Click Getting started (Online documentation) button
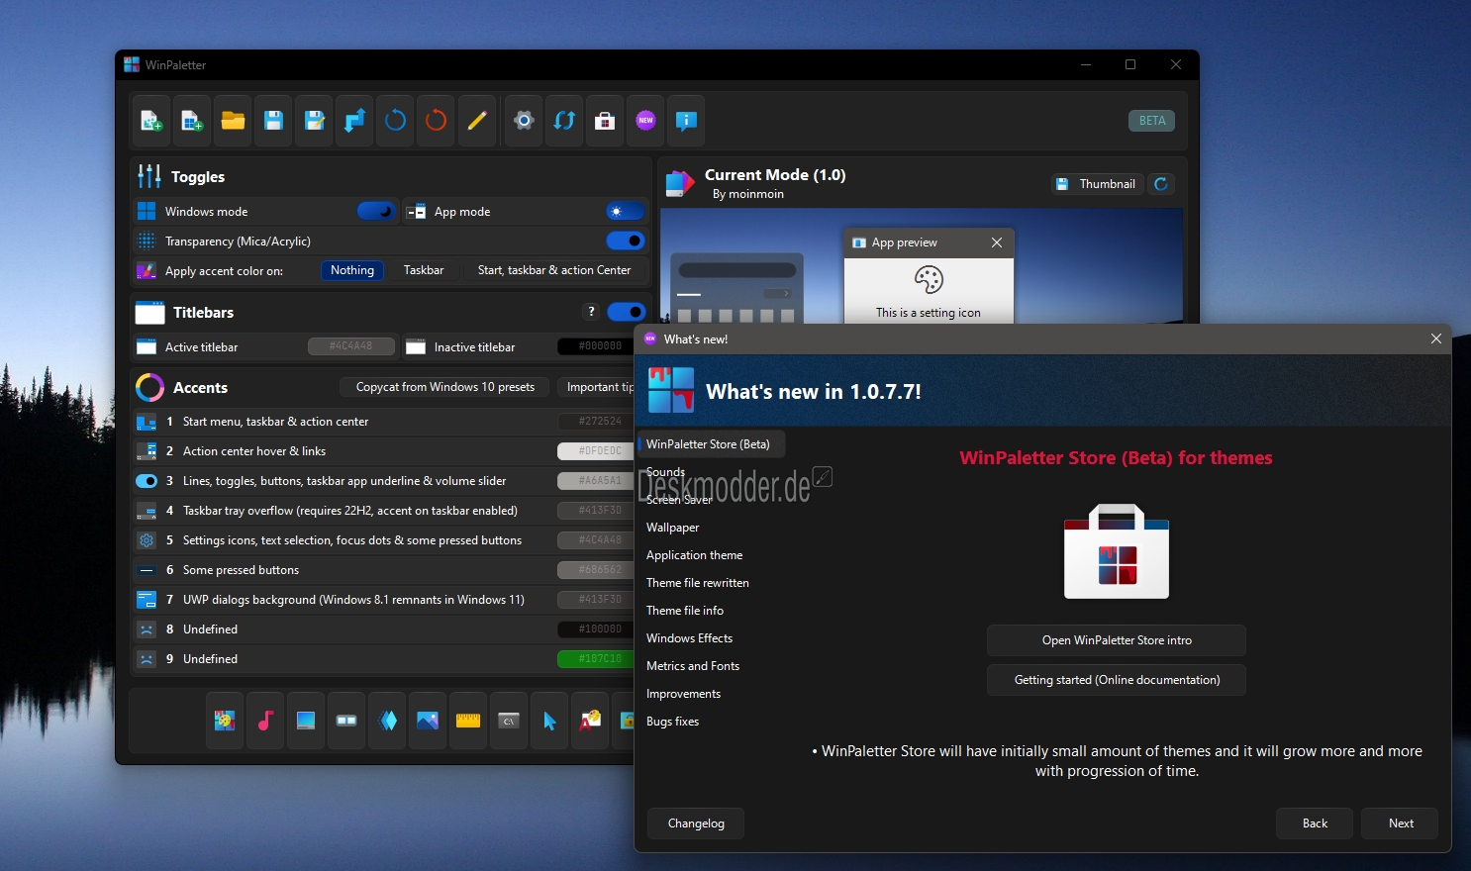1471x871 pixels. click(1117, 680)
